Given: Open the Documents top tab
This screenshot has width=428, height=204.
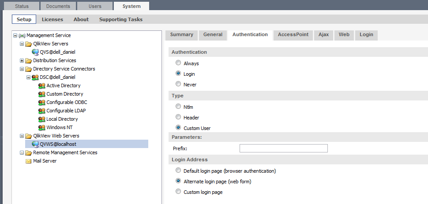Looking at the screenshot, I should click(58, 6).
